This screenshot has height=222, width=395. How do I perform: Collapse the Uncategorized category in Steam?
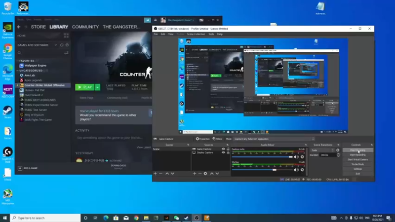18,71
